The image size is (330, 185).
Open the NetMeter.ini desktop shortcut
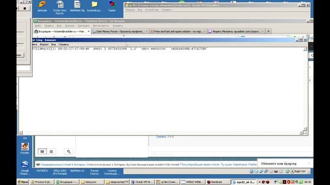pyautogui.click(x=77, y=171)
